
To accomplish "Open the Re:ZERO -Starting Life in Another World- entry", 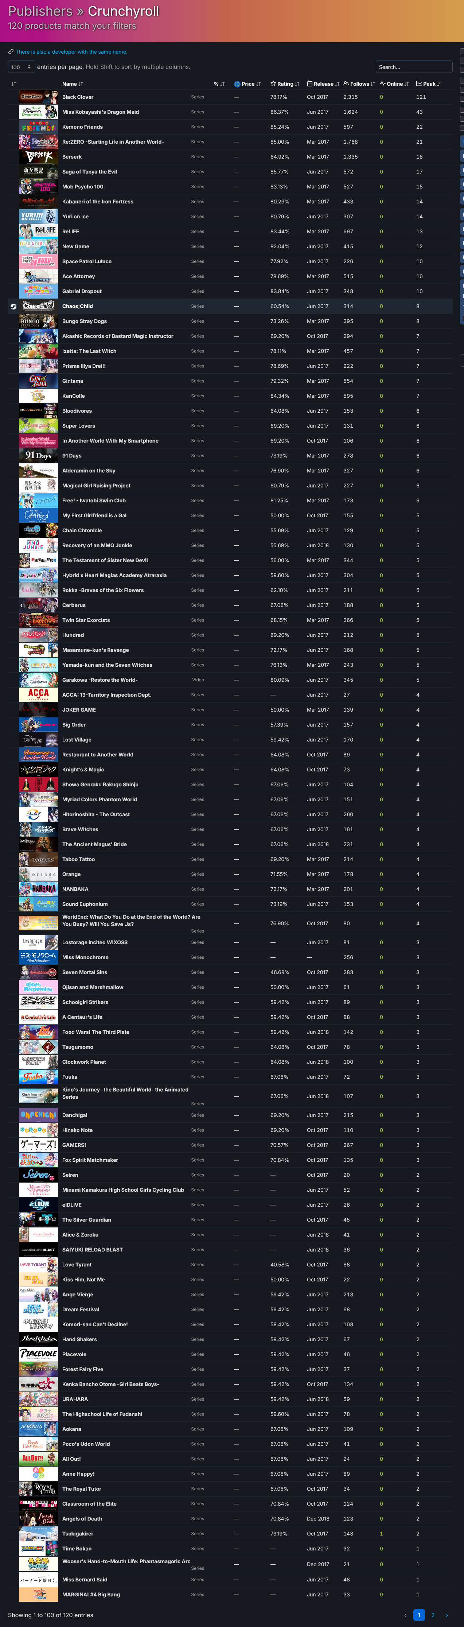I will click(x=113, y=142).
